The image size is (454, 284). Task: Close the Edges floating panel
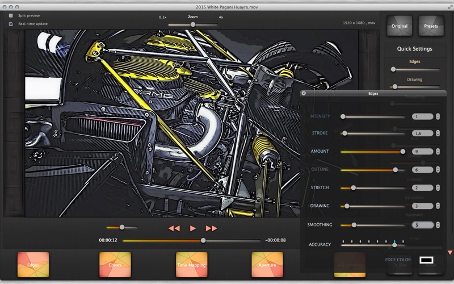(304, 93)
